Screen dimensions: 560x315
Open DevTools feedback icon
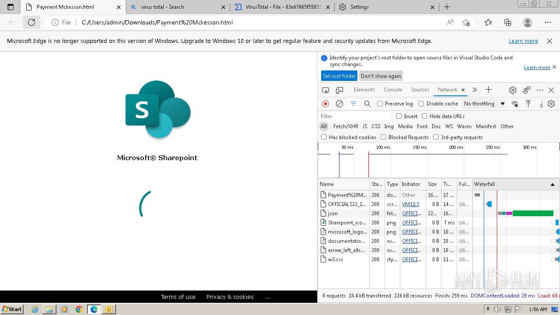pyautogui.click(x=527, y=90)
